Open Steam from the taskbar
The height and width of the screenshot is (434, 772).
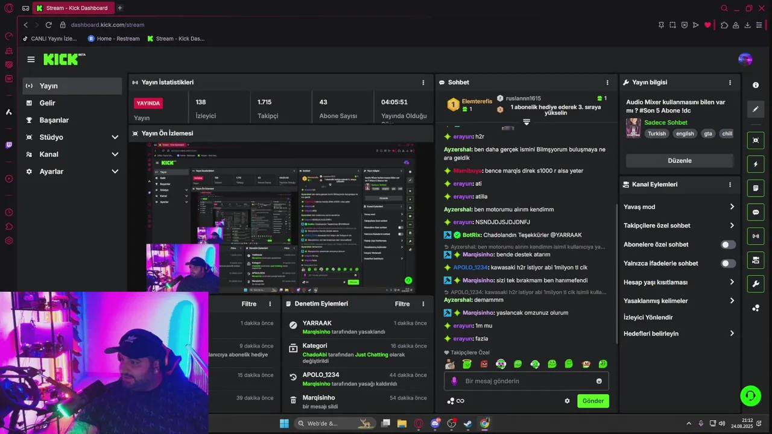[468, 423]
